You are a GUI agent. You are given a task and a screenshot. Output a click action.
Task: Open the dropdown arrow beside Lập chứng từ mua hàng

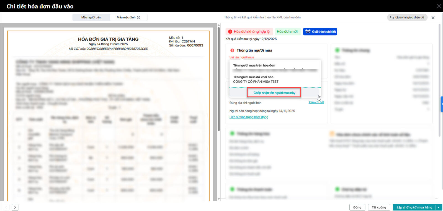pos(439,207)
